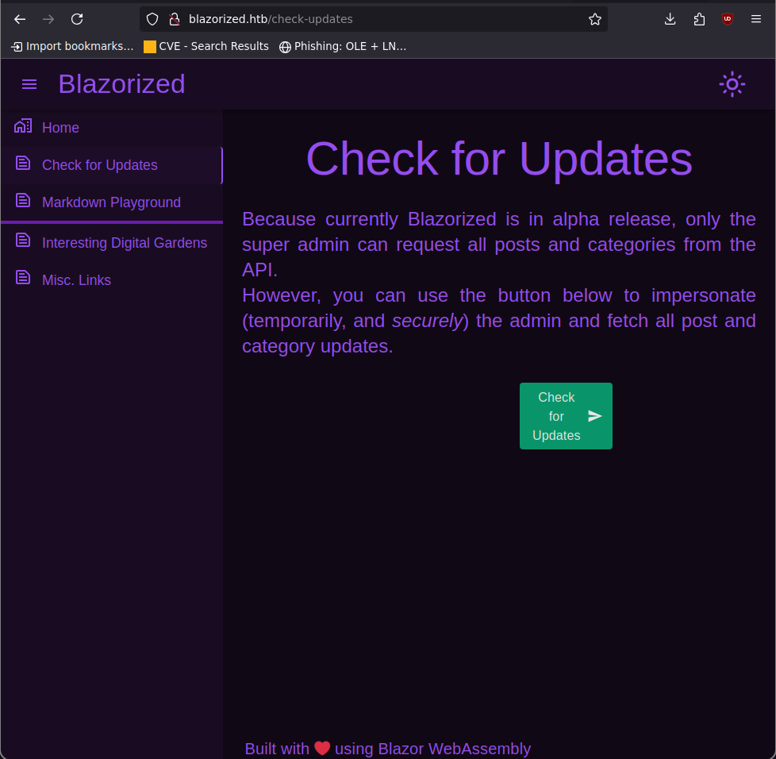Open the Firefox application menu
776x759 pixels.
755,19
